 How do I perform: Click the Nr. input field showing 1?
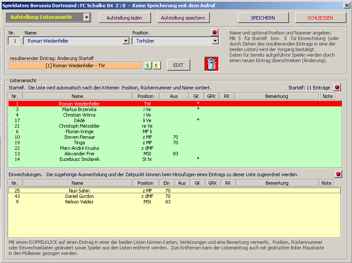14,41
